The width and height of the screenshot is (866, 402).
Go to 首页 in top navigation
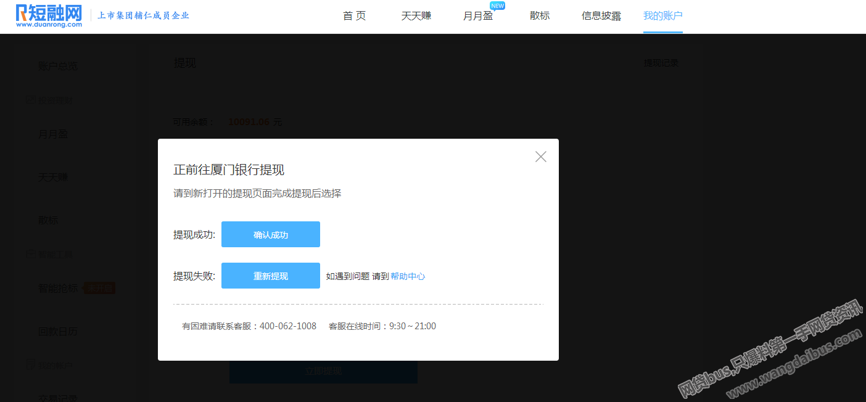[355, 15]
